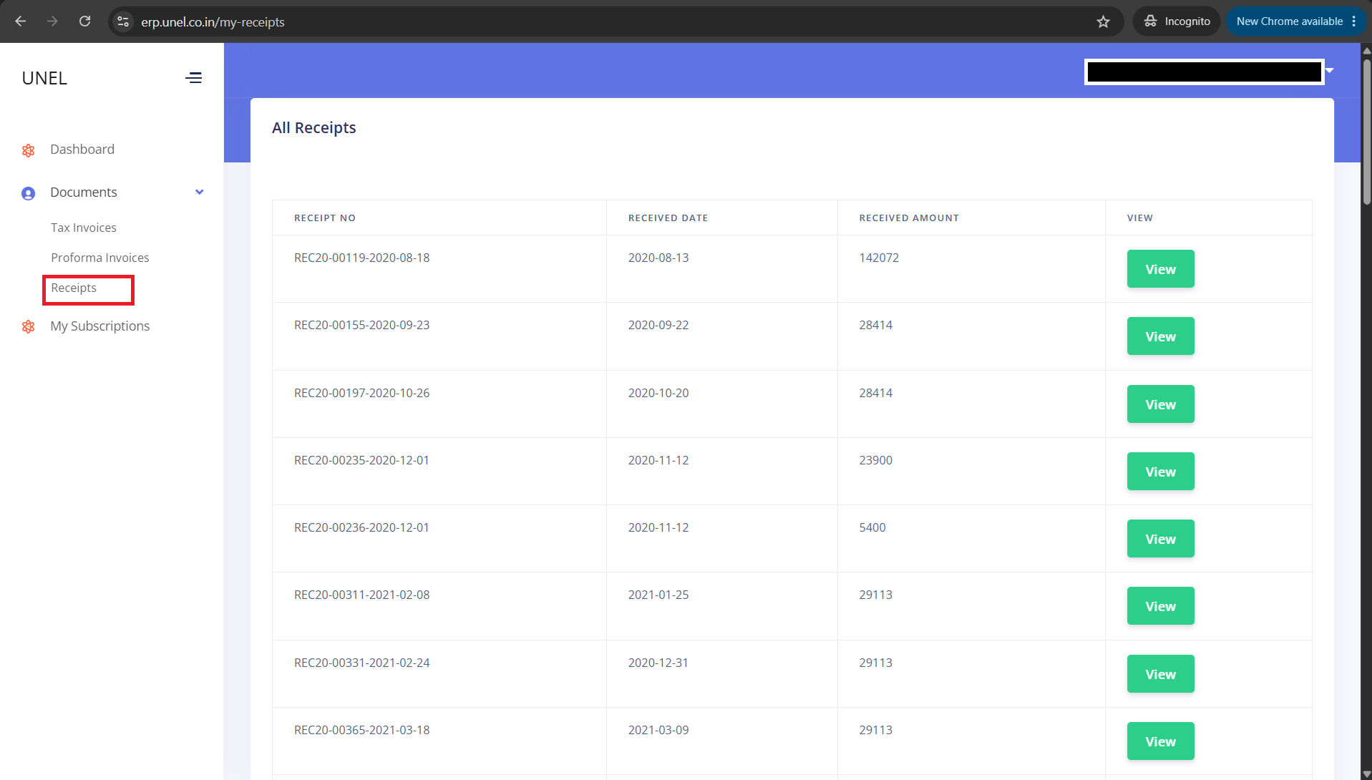
Task: Open the Incognito indicator
Action: pyautogui.click(x=1177, y=21)
